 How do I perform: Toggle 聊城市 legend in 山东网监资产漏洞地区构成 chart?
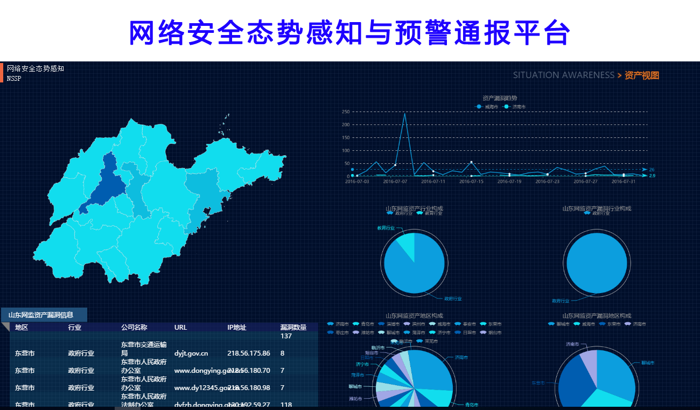click(558, 324)
